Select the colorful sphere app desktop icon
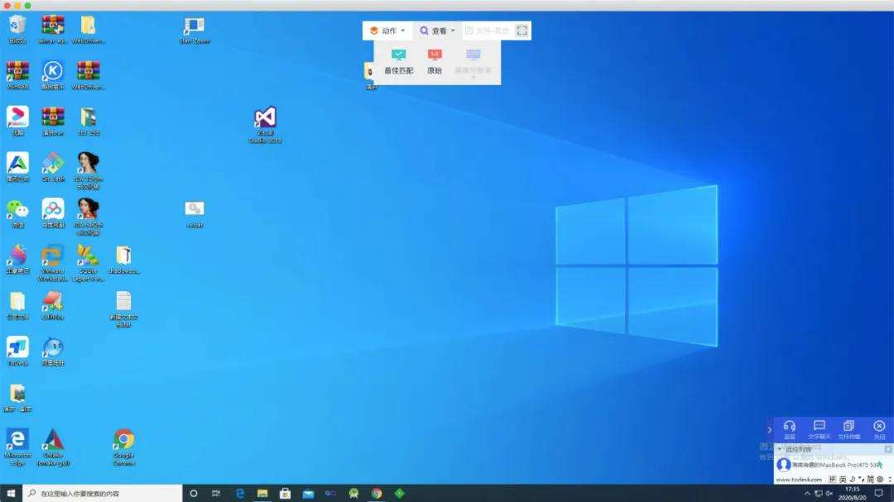The image size is (894, 502). coord(17,260)
